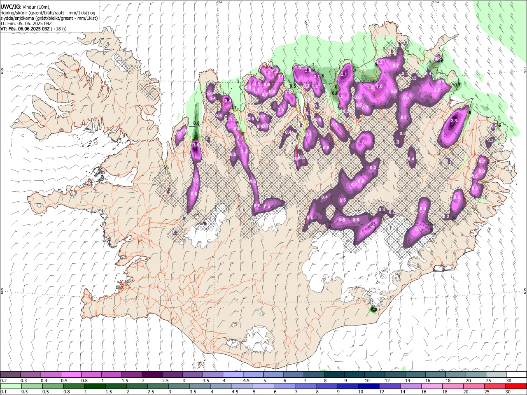Click the 3.6 precipitation value on the map
This screenshot has width=527, height=395.
pos(196,144)
